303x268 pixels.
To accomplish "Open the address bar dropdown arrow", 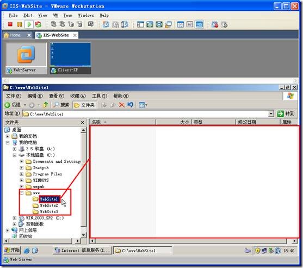I will [x=271, y=114].
